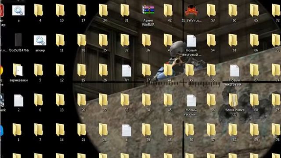Open folder 10
The height and width of the screenshot is (158, 281).
[x=60, y=11]
